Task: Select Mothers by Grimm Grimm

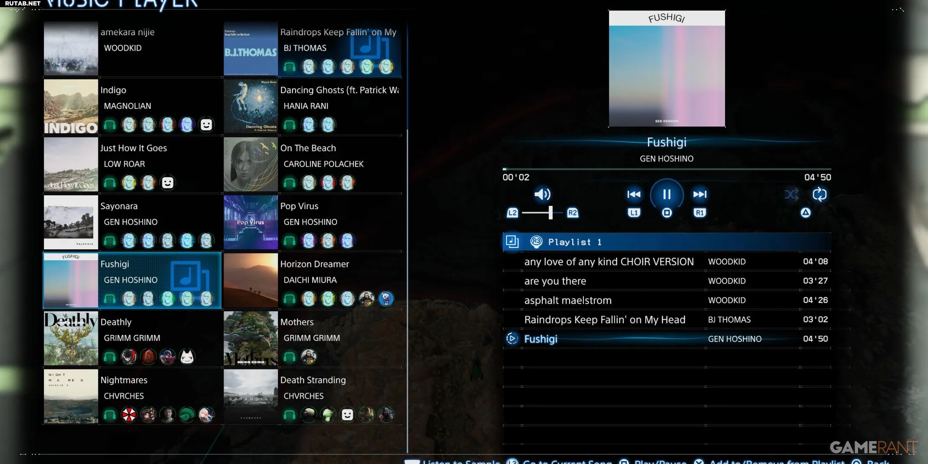Action: tap(313, 338)
